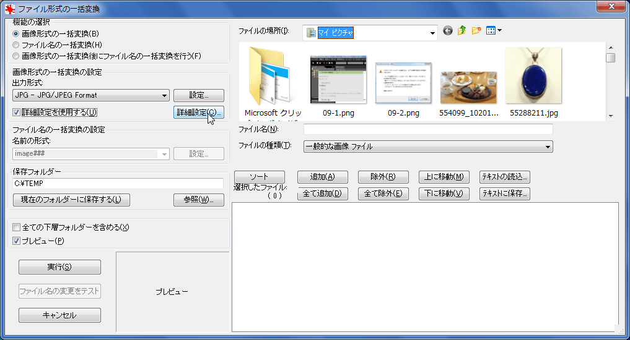Open the ファイルの場所 マイ ピクチャ dropdown
The image size is (630, 340).
click(x=370, y=33)
